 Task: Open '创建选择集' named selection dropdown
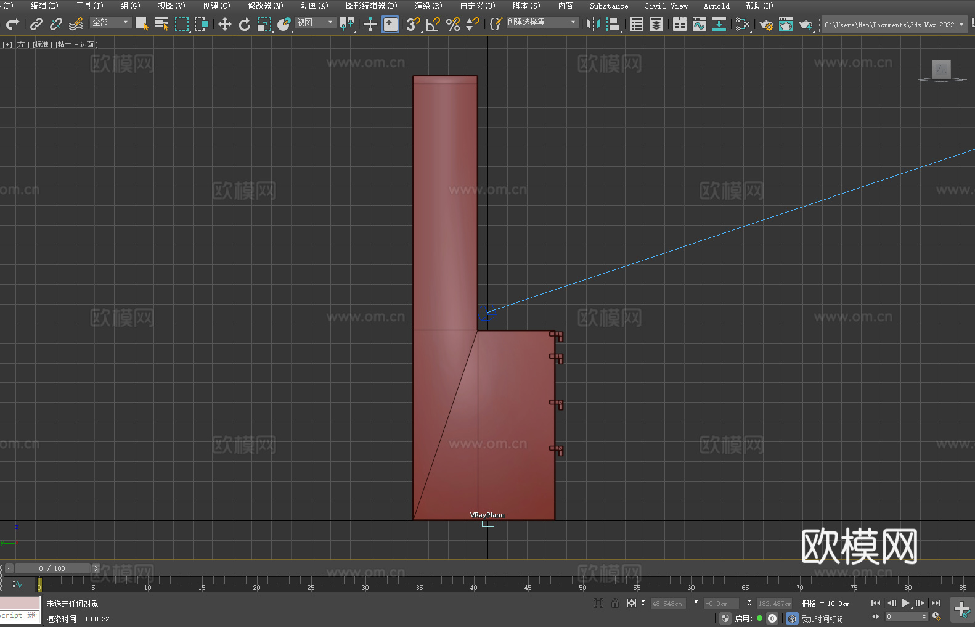click(543, 22)
